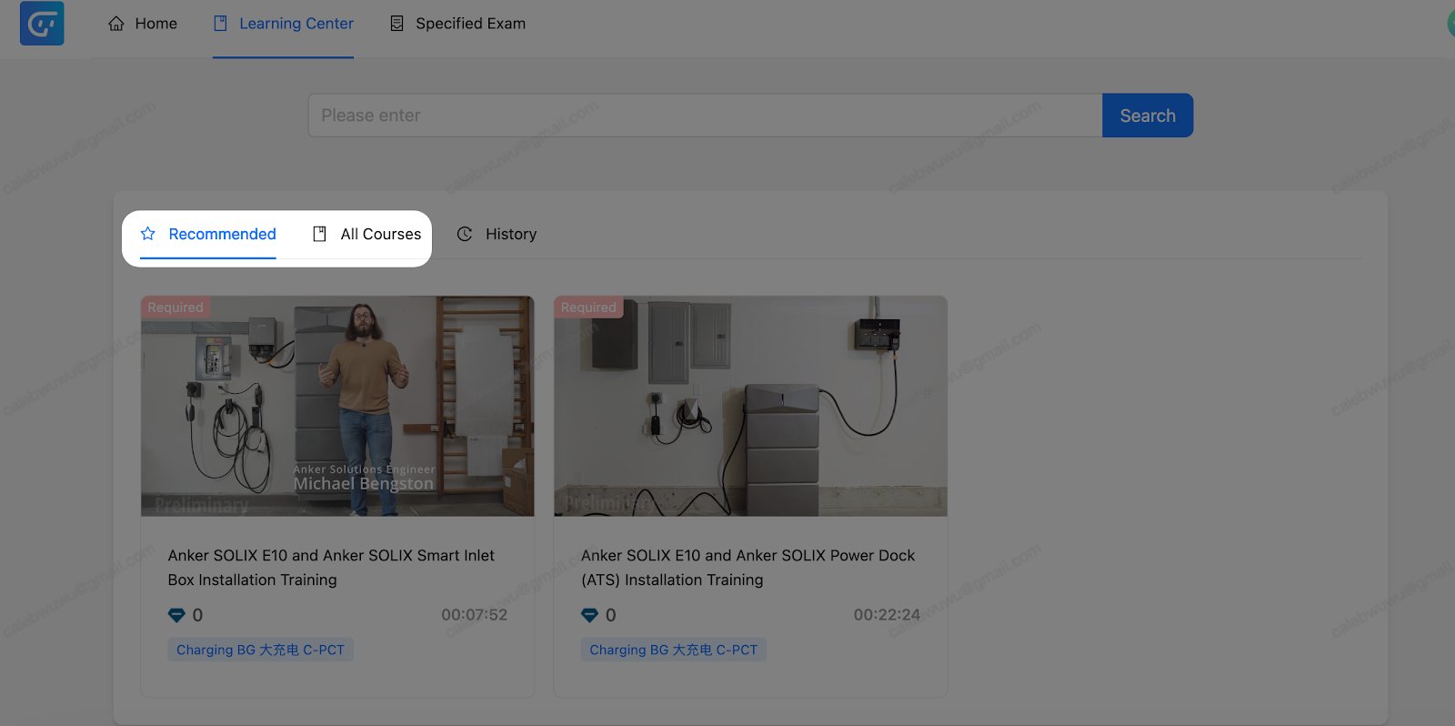Navigate to Home in top menu
Screen dimensions: 1455x726
(x=156, y=24)
